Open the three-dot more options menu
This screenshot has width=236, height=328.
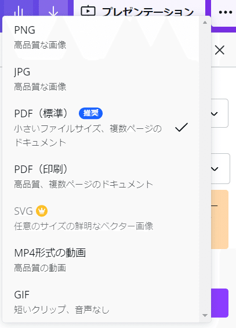pyautogui.click(x=226, y=12)
